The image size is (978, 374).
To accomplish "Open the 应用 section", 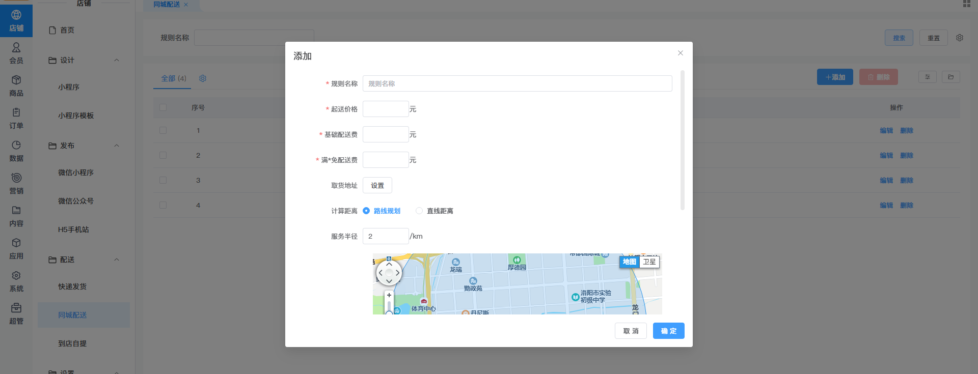I will (16, 249).
